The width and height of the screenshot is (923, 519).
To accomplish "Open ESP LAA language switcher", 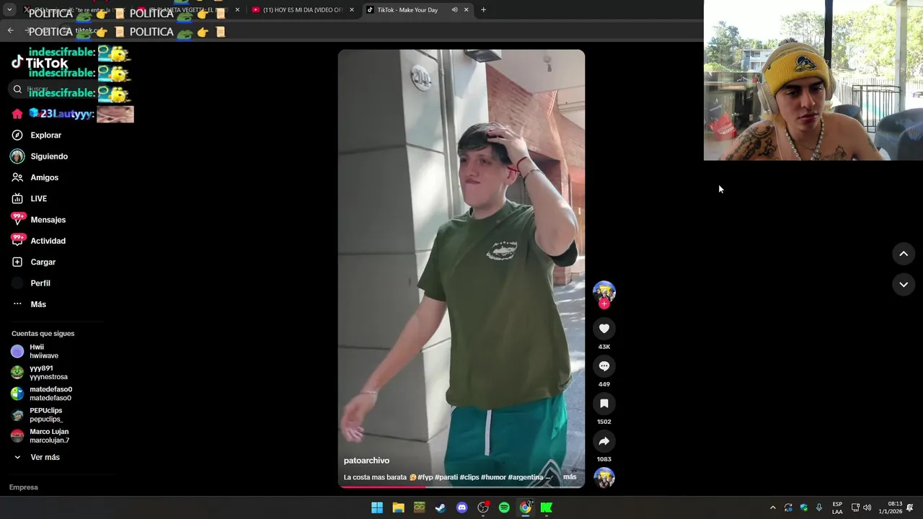I will [837, 507].
